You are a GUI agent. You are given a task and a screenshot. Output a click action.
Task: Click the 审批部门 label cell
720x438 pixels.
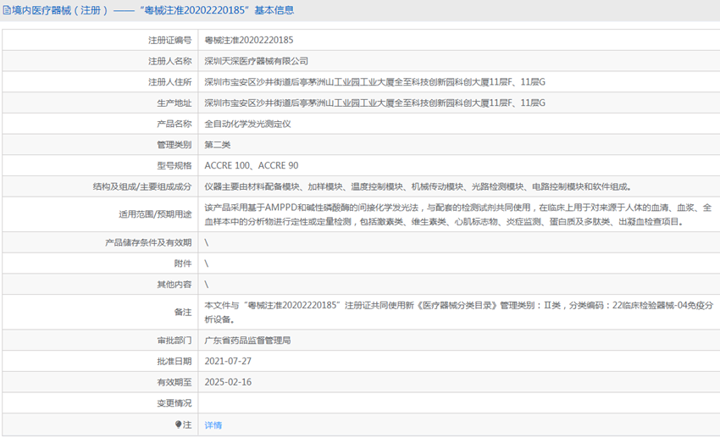pyautogui.click(x=100, y=341)
